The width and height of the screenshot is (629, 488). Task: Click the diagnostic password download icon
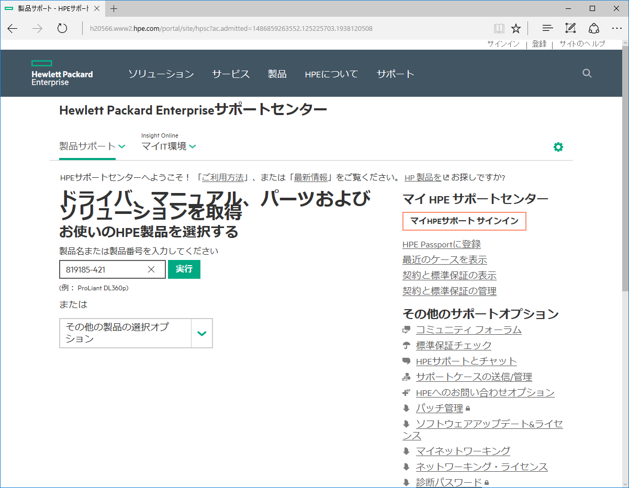(406, 483)
